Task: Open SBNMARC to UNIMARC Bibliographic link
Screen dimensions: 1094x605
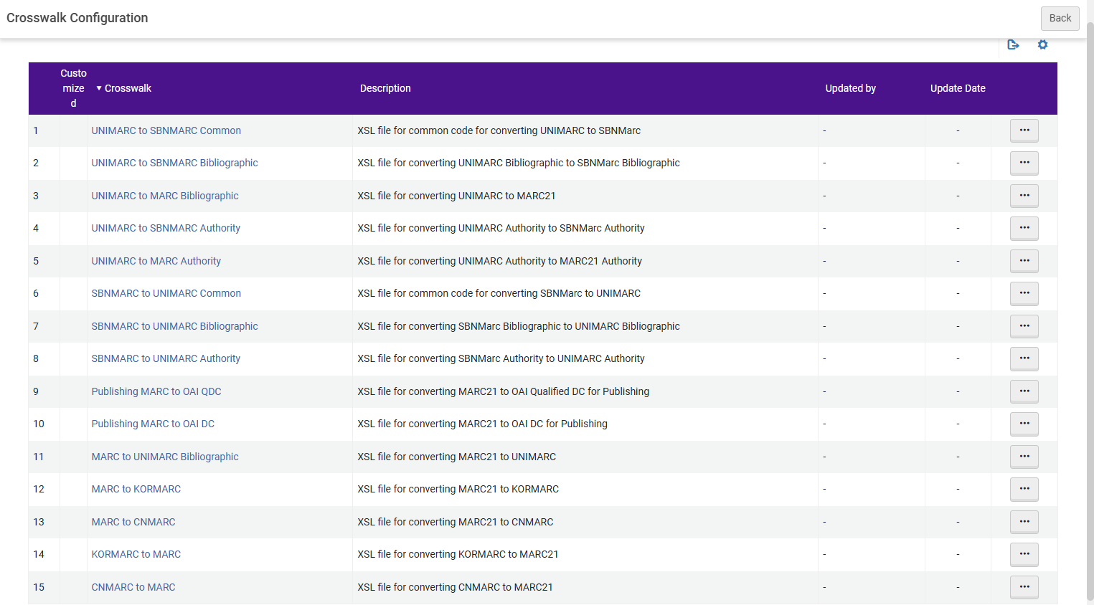Action: tap(174, 326)
